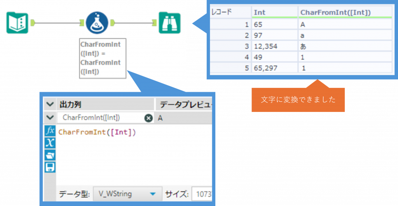Click the Formula tool's output anchor
This screenshot has height=206, width=398.
[113, 23]
